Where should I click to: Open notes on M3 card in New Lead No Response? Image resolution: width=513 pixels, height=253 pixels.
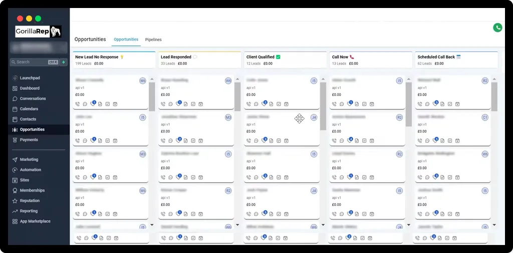[100, 177]
